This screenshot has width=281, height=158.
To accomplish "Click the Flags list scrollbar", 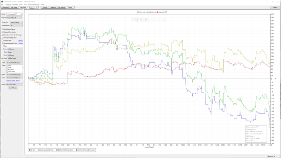I will pyautogui.click(x=23, y=69).
